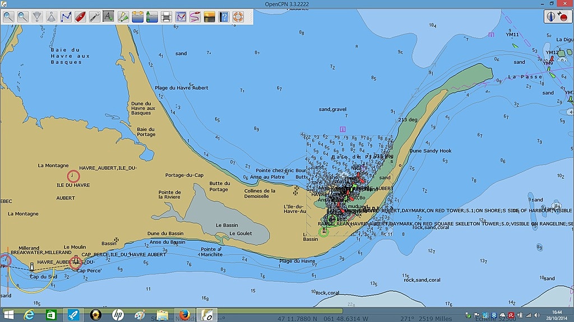
Task: Click the 'Le Goulet' label
Action: coord(240,234)
